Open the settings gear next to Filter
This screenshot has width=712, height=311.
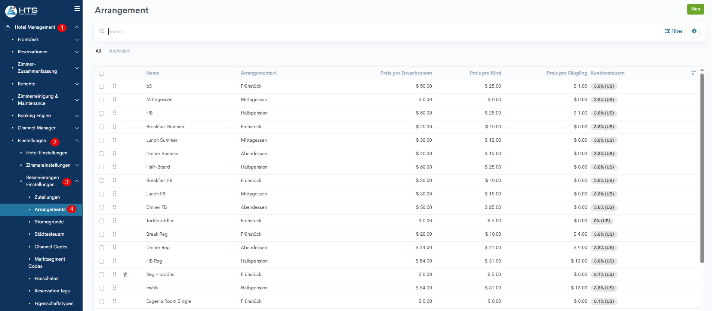[x=694, y=31]
